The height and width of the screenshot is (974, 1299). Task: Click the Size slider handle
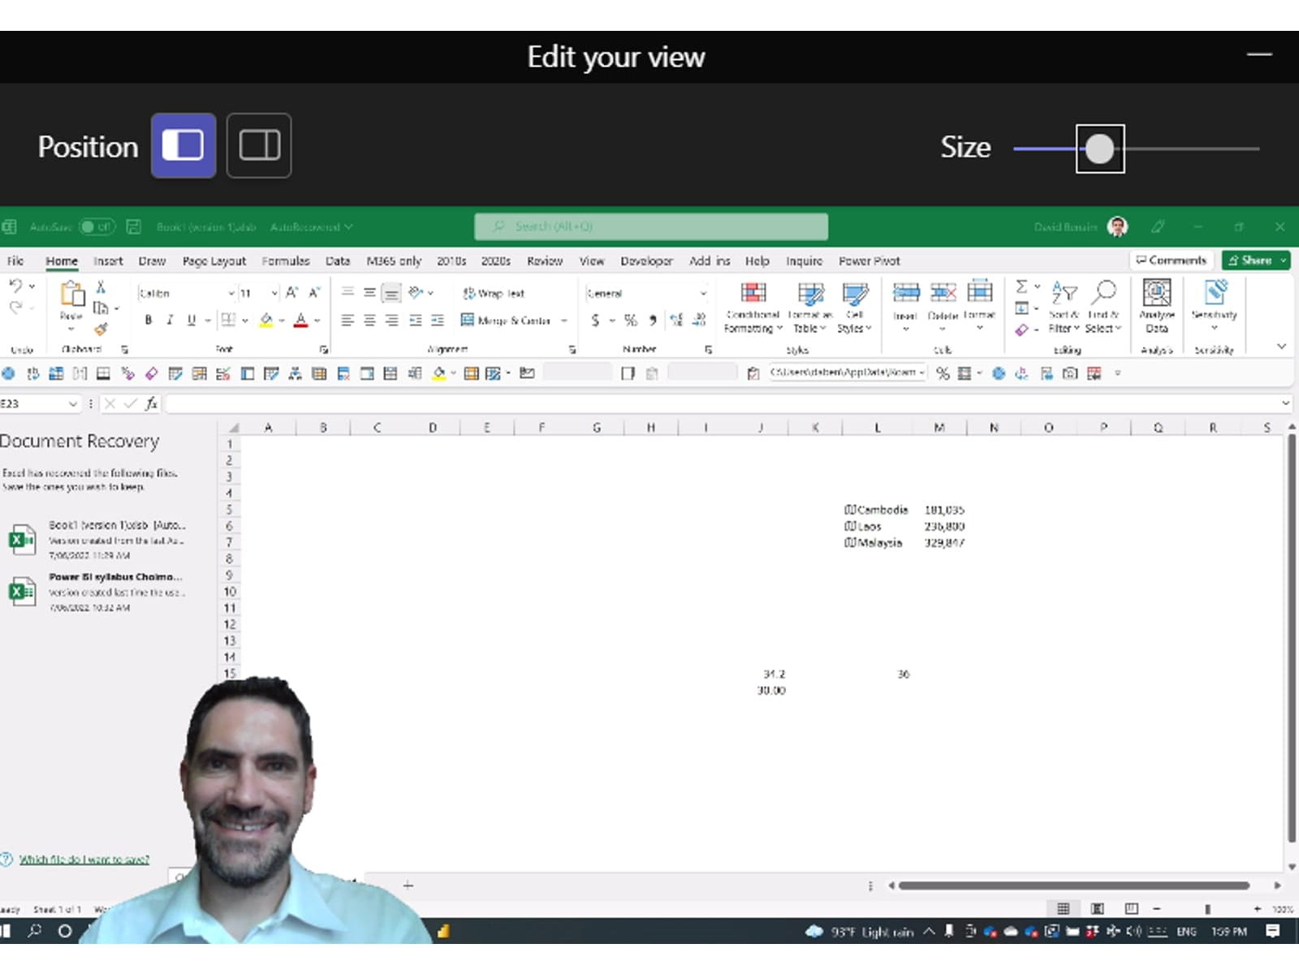(x=1100, y=149)
